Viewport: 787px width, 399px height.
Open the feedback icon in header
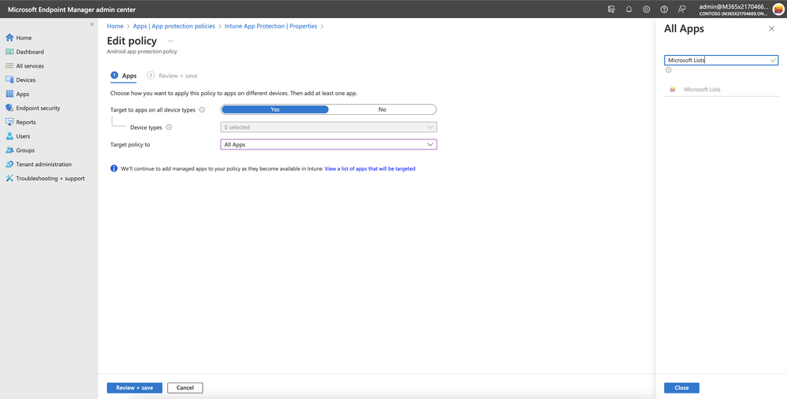681,9
